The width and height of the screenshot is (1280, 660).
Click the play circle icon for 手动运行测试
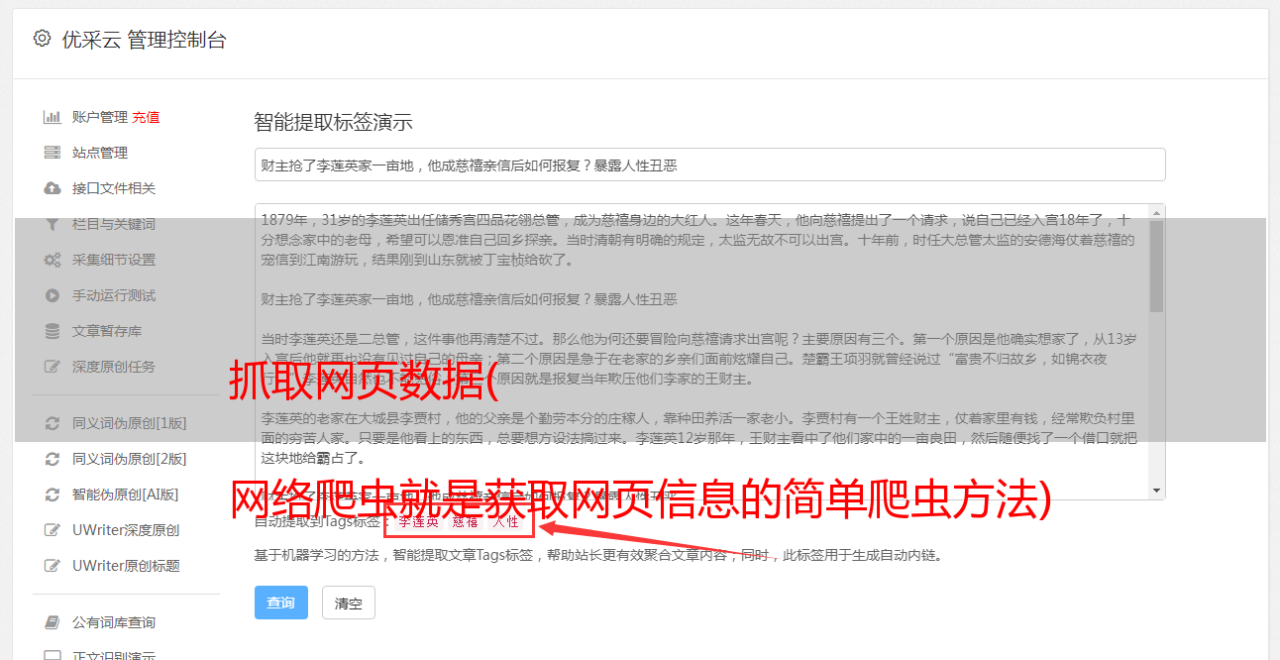53,295
